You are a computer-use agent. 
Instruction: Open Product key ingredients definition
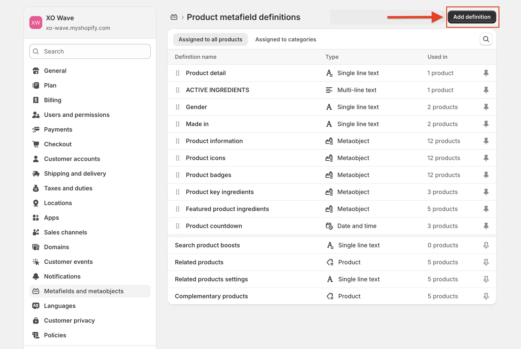tap(220, 192)
